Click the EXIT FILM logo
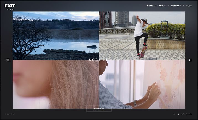 (10, 7)
